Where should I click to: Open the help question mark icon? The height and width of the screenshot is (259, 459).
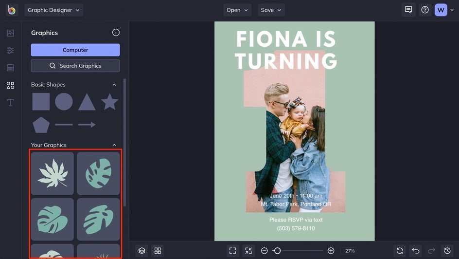pyautogui.click(x=425, y=10)
